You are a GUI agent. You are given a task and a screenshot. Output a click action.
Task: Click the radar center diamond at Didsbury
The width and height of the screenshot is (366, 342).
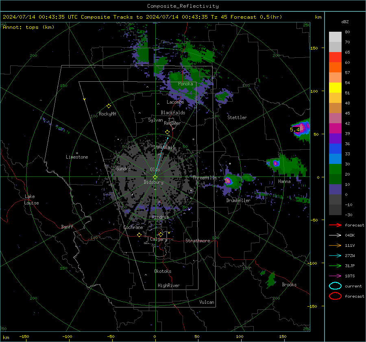pyautogui.click(x=155, y=177)
